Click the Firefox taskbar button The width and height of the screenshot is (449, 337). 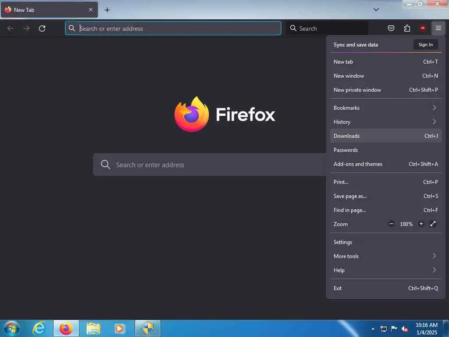pos(66,328)
